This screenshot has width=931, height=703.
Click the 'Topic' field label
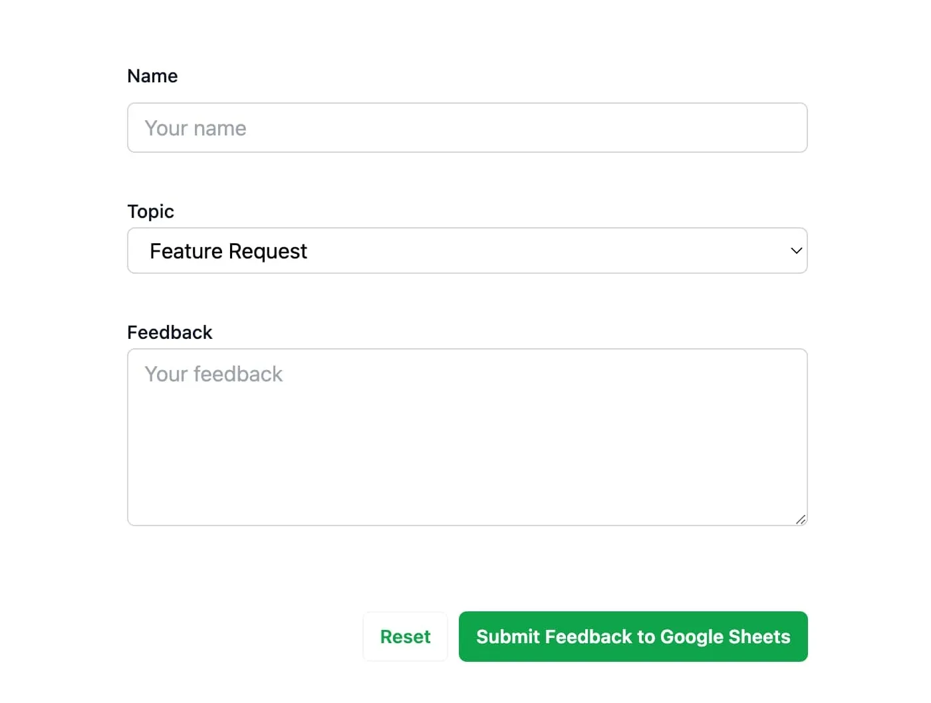pos(150,211)
